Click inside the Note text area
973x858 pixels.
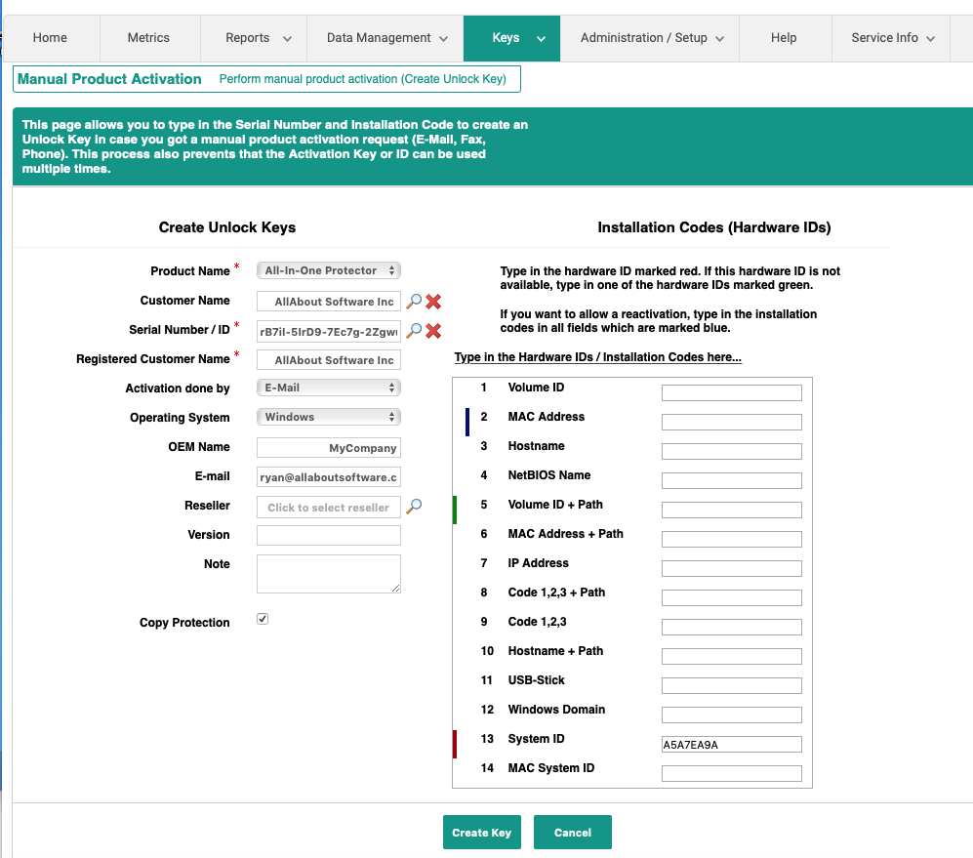pos(328,573)
